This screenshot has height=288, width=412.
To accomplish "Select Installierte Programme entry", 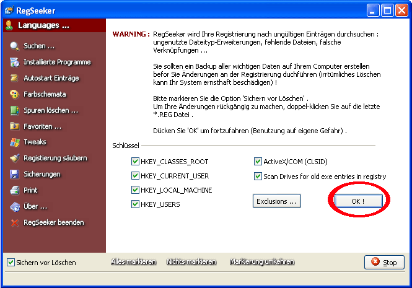I will tap(57, 62).
